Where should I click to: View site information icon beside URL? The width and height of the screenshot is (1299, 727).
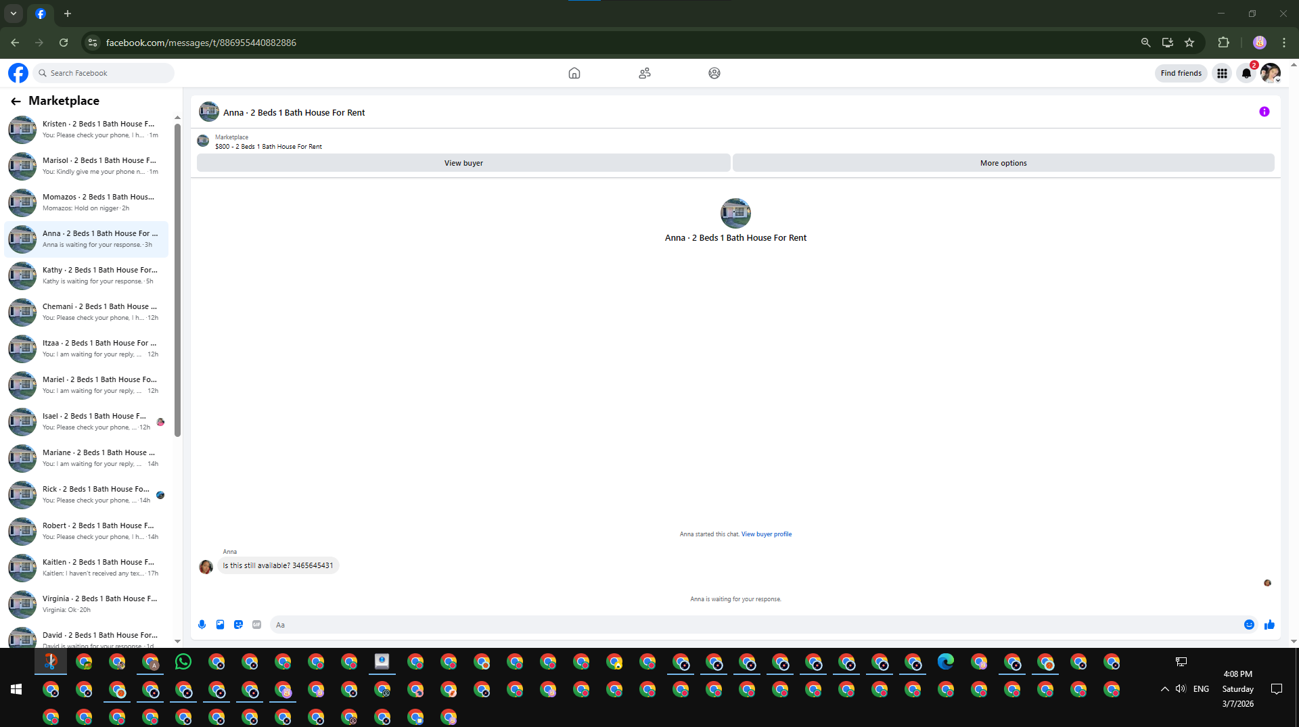(93, 43)
